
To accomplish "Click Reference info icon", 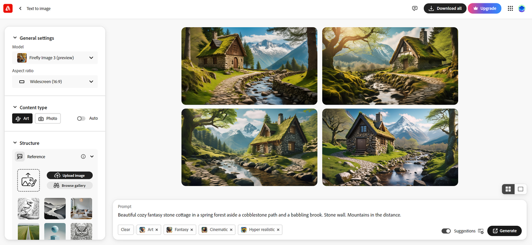I will pos(83,157).
